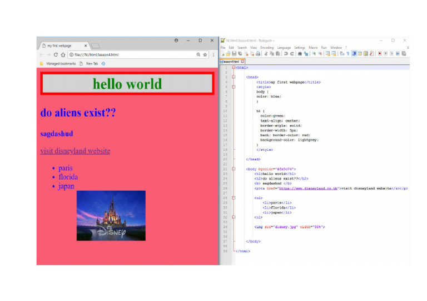Image resolution: width=427 pixels, height=301 pixels.
Task: Go to Chrome home page icon
Action: (63, 55)
